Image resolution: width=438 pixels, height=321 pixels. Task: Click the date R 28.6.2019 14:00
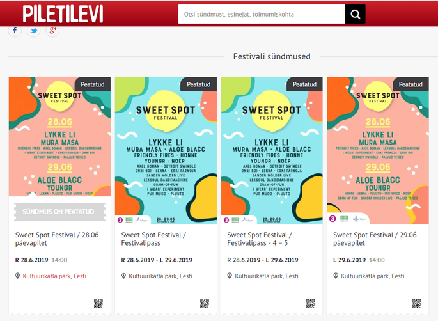41,260
